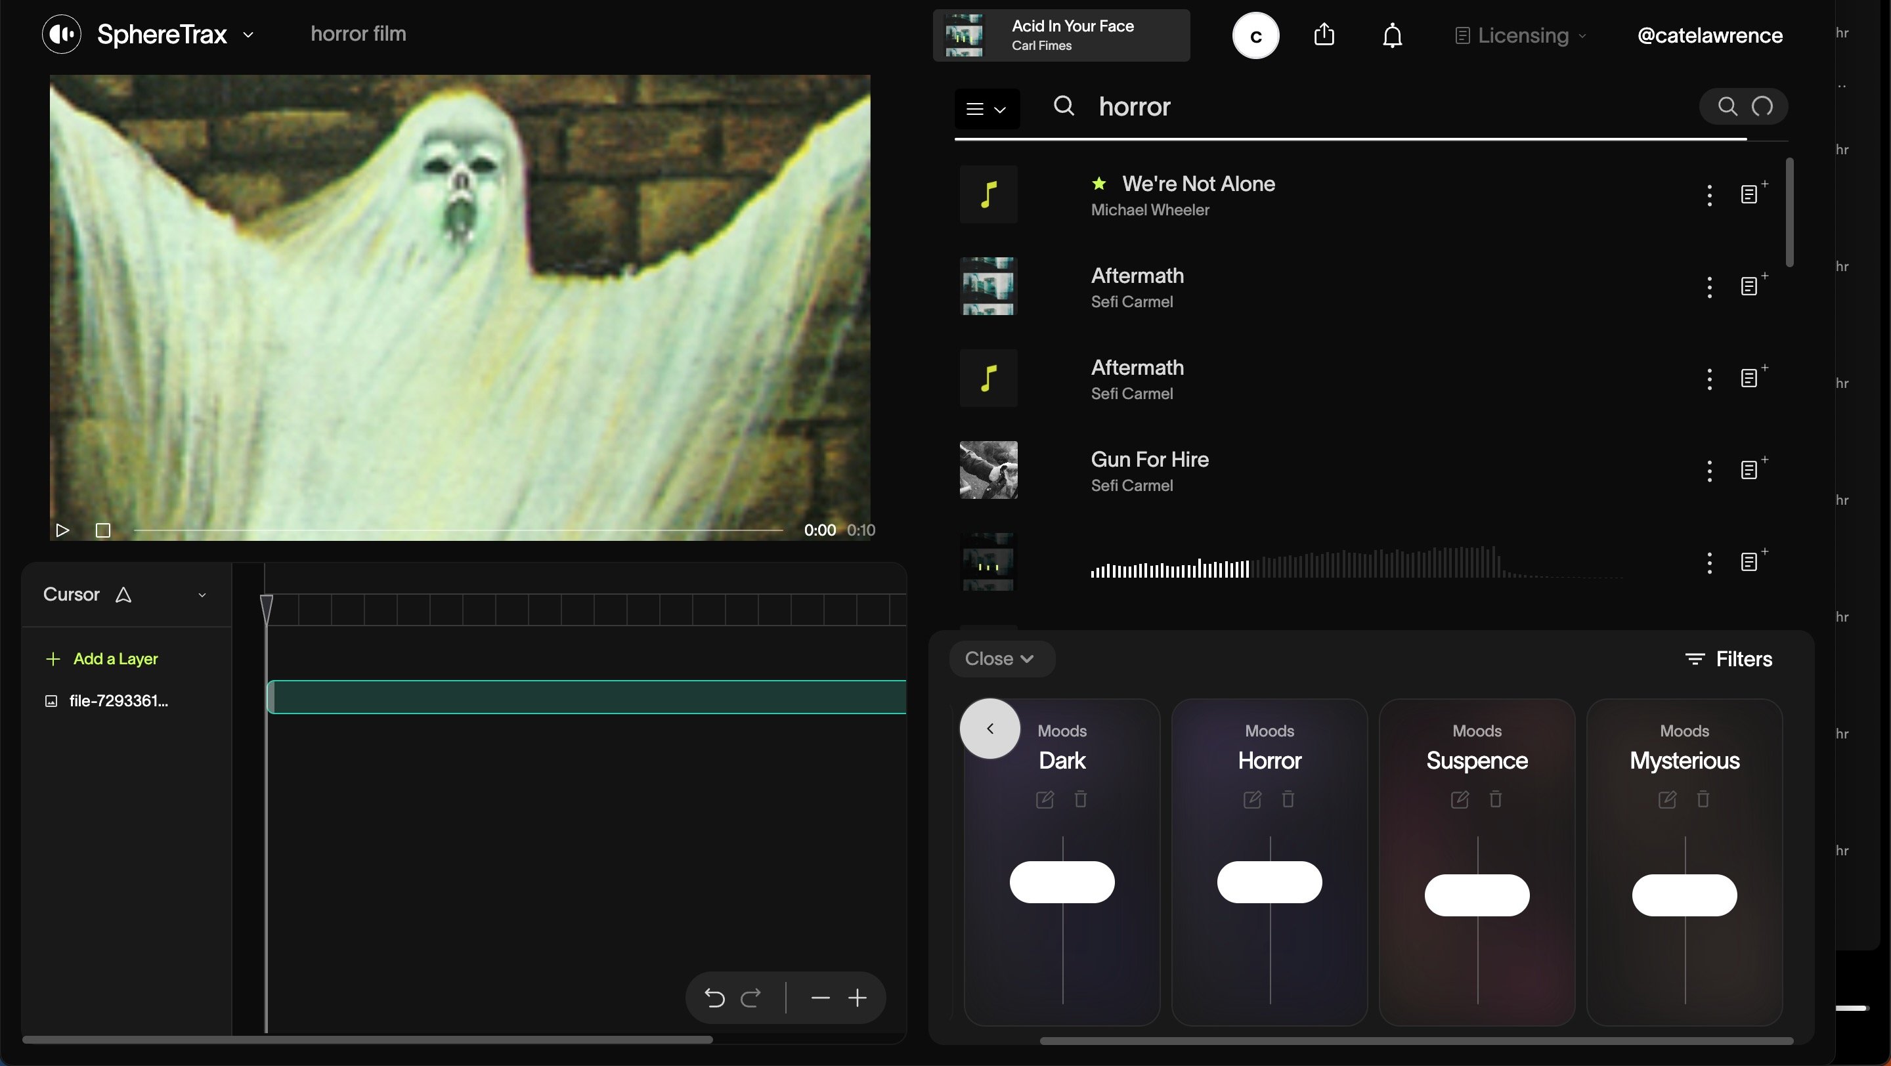This screenshot has height=1066, width=1891.
Task: Toggle the similarity circle mode in the pill
Action: (x=1762, y=106)
